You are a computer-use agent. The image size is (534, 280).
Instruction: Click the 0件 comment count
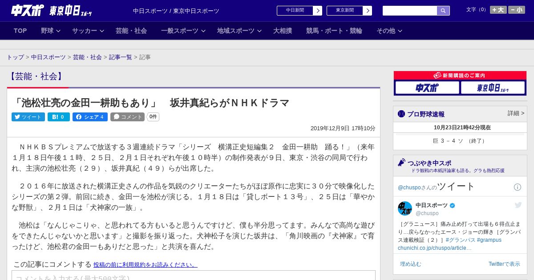pyautogui.click(x=153, y=117)
